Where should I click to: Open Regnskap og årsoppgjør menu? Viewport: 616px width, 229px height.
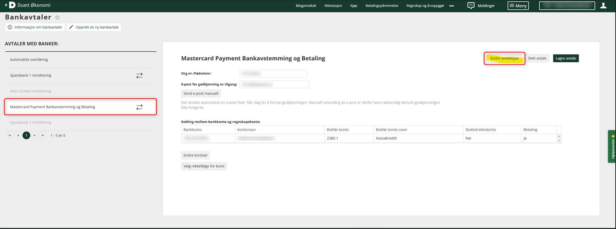click(425, 6)
